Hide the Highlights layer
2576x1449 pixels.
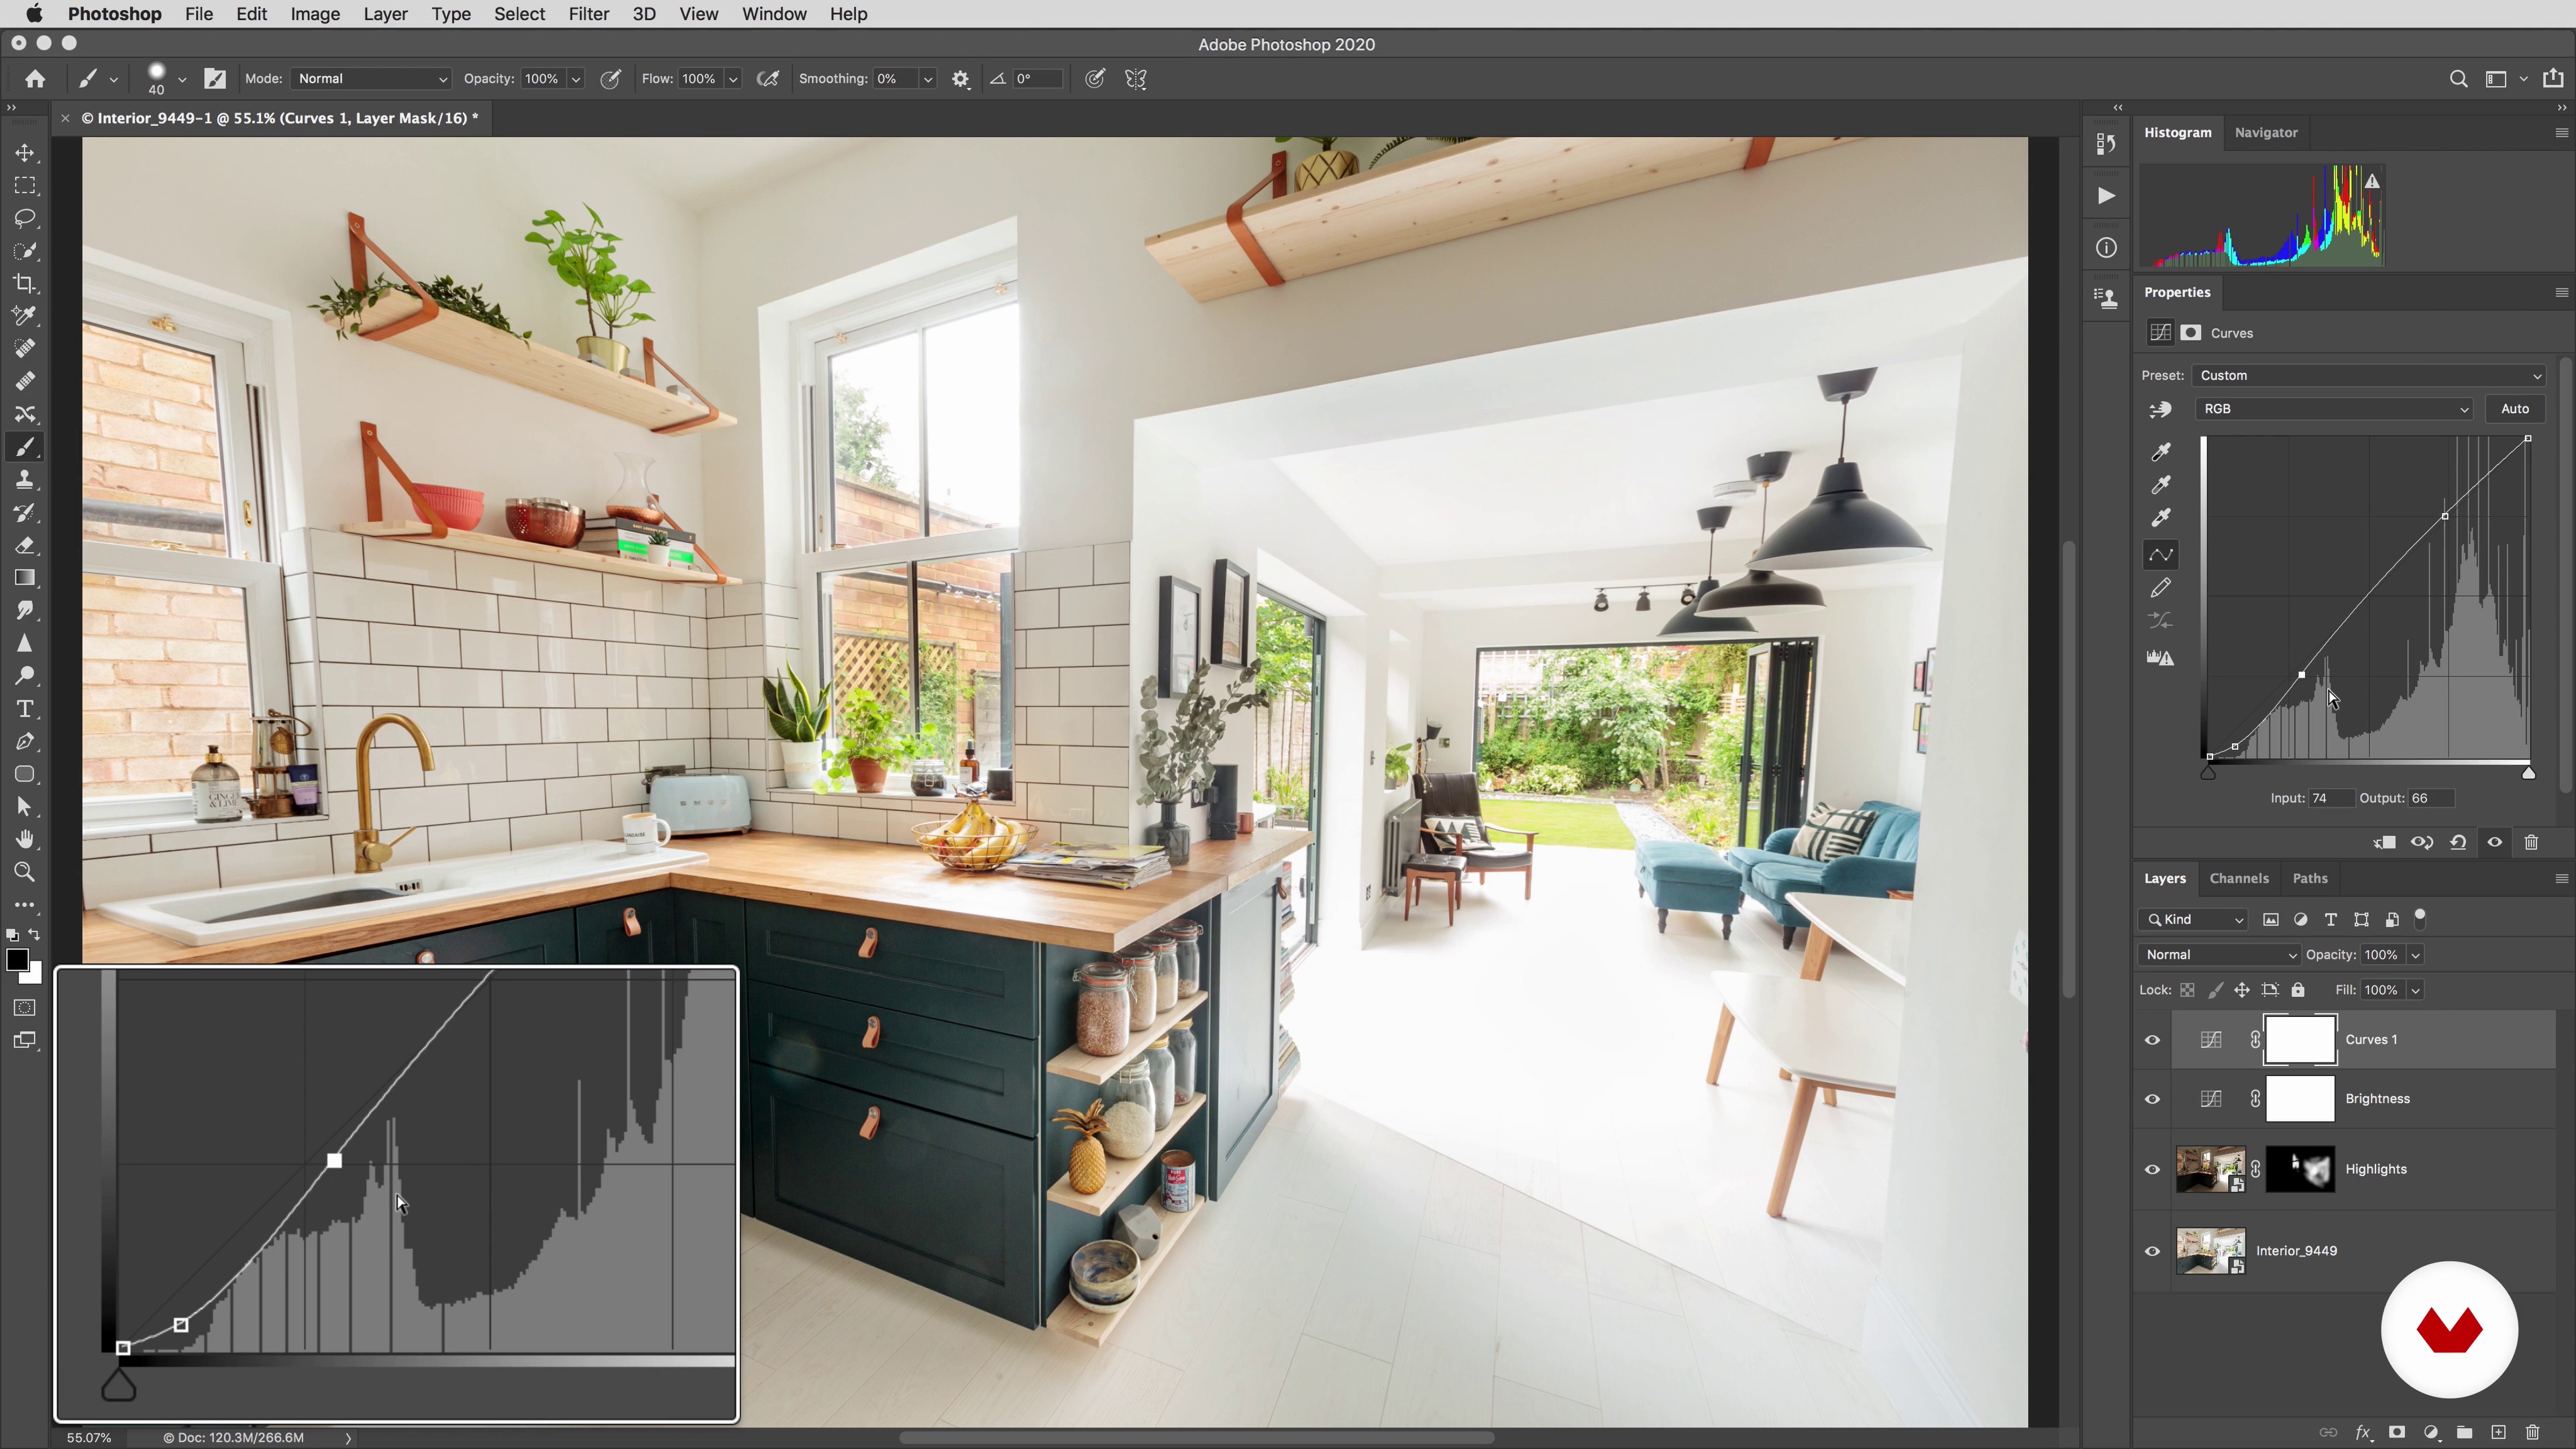click(x=2152, y=1169)
